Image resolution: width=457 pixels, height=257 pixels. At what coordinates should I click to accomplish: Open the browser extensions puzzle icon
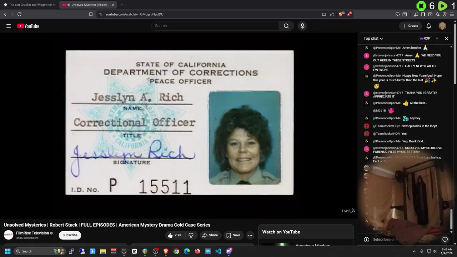click(x=397, y=14)
